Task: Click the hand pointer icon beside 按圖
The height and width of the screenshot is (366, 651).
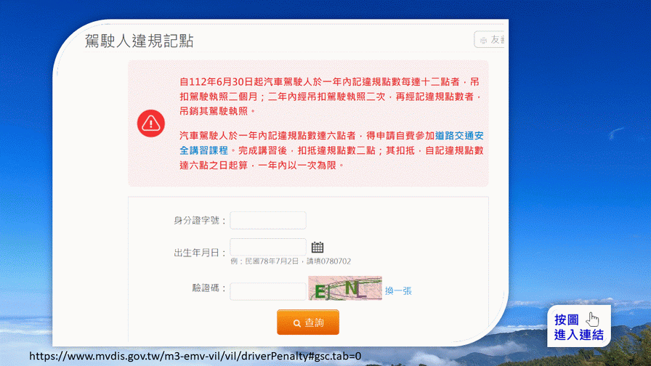Action: pos(593,320)
